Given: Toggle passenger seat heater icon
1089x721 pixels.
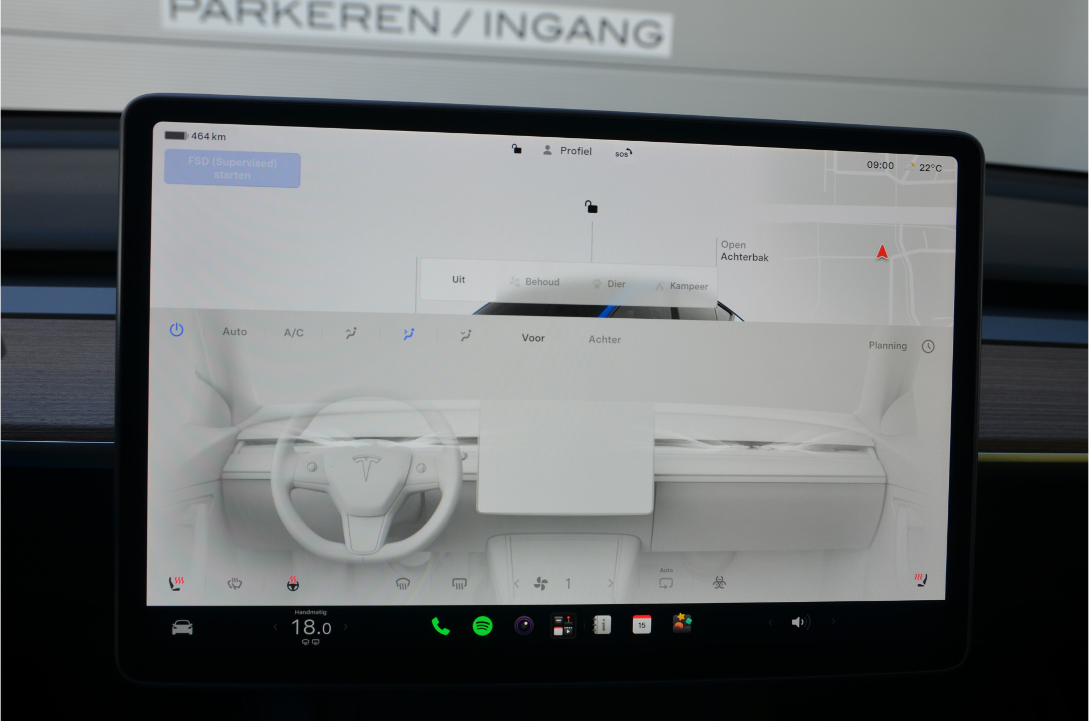Looking at the screenshot, I should 921,580.
